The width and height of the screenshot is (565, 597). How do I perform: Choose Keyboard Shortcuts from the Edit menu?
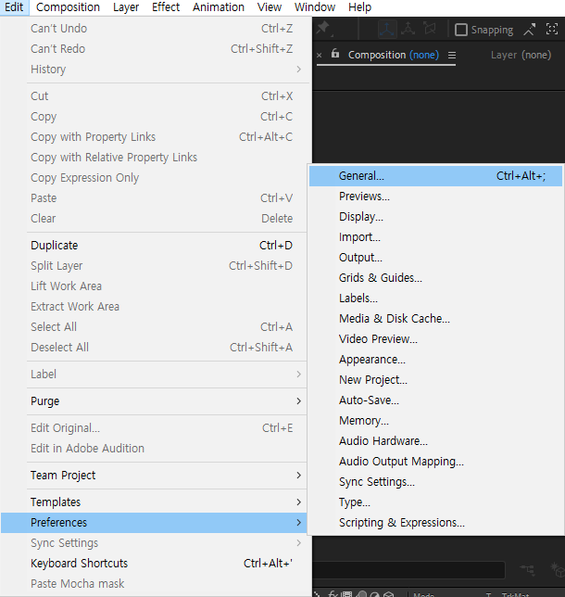154,564
